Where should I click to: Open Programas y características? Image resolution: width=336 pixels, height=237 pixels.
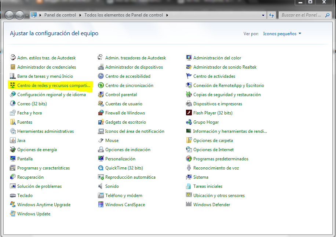click(44, 168)
